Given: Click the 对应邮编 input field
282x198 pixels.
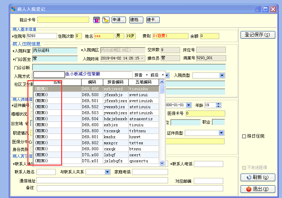Looking at the screenshot, I should [208, 181].
